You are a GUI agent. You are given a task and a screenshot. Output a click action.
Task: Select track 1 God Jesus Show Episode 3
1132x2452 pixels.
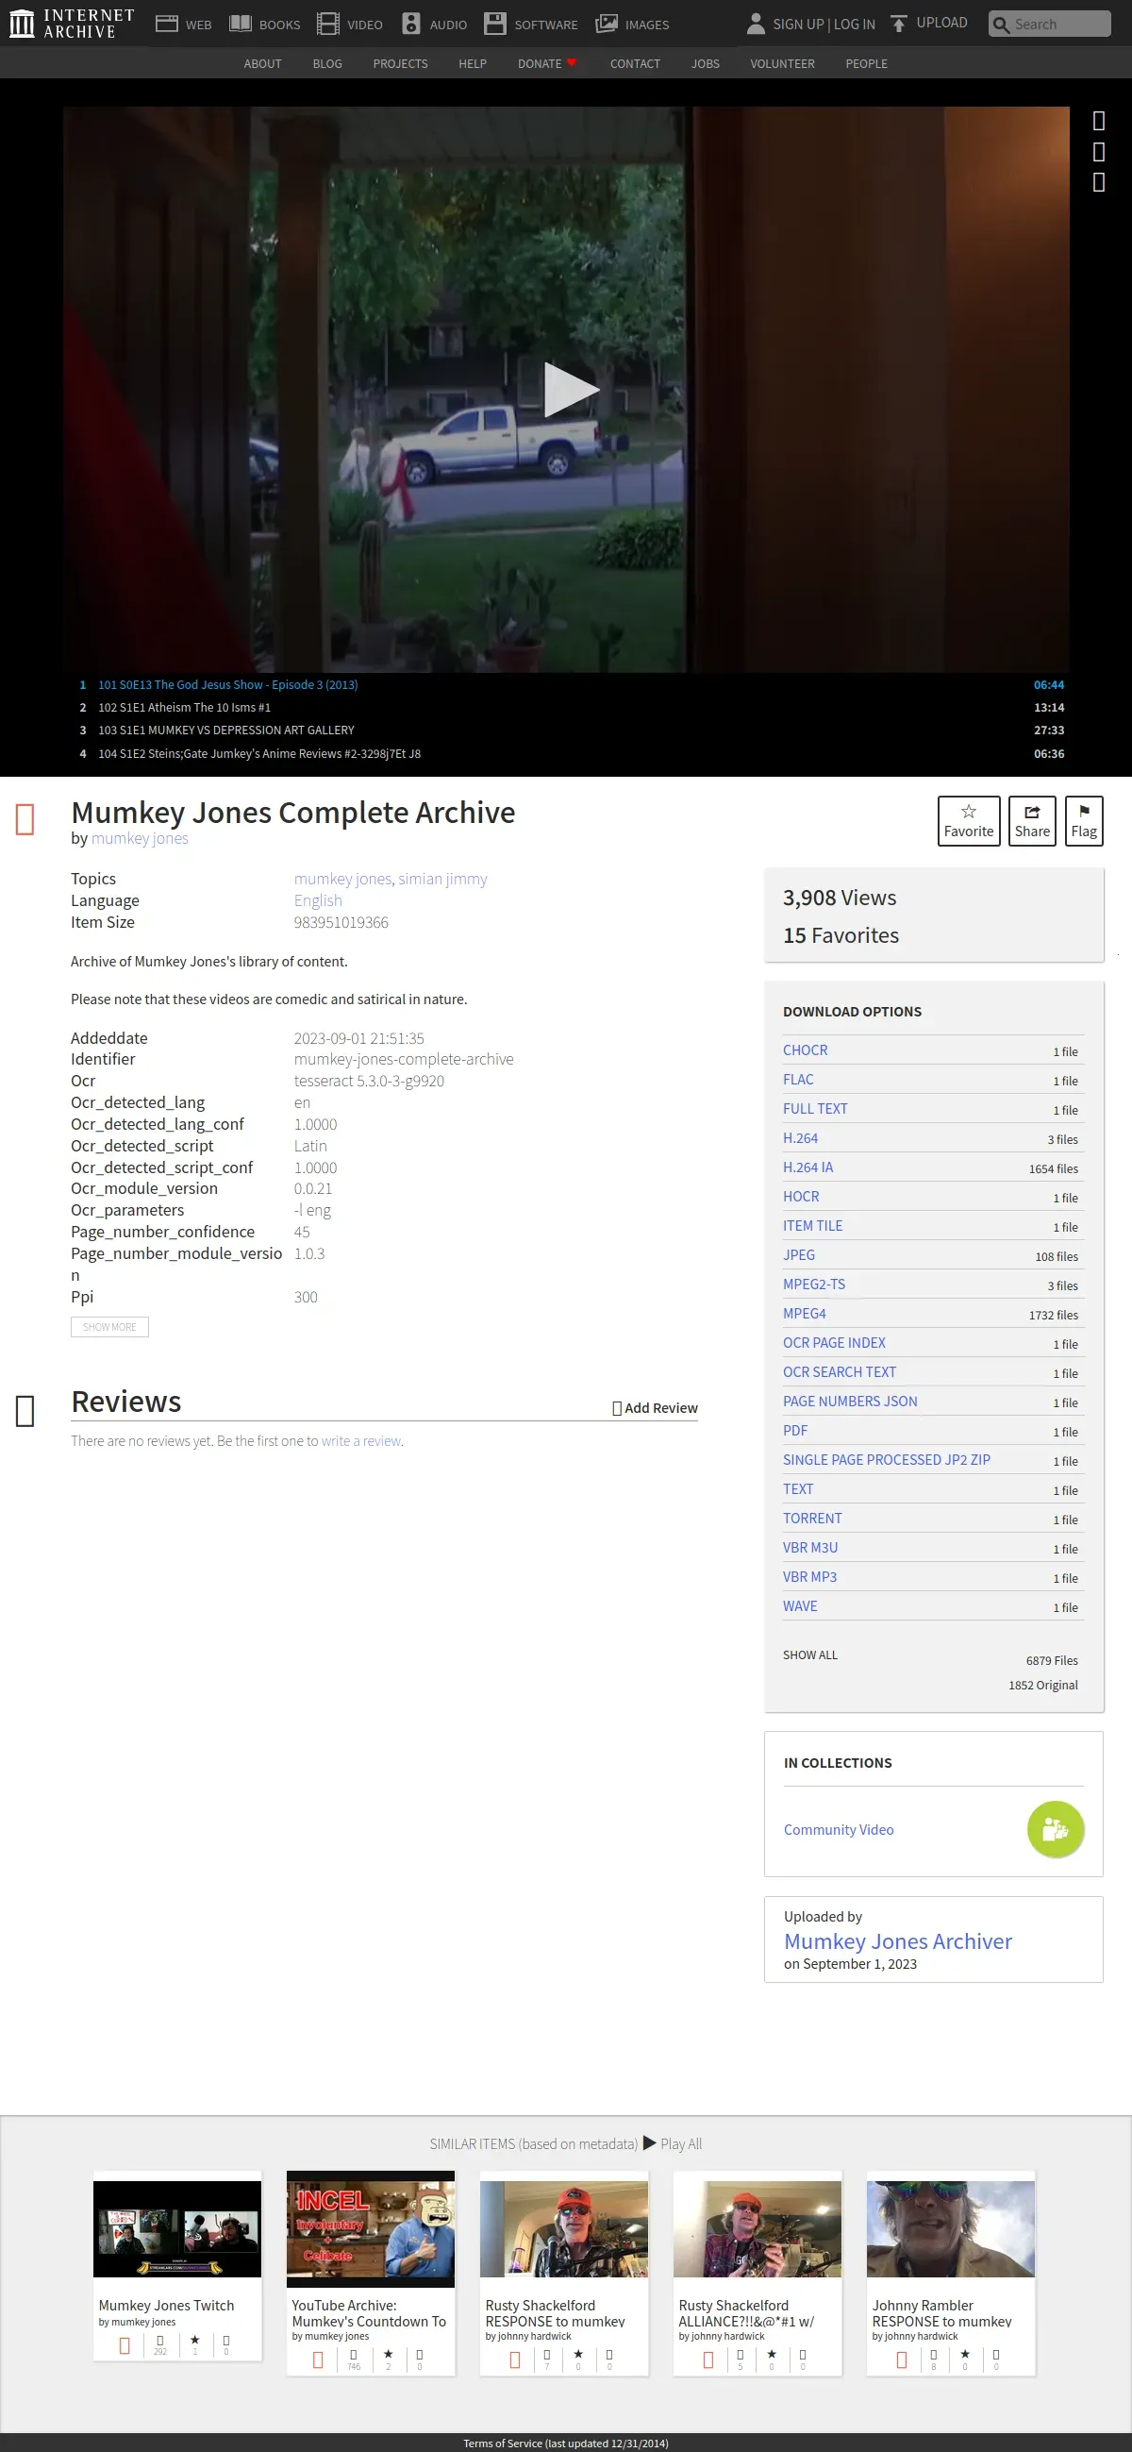[571, 684]
